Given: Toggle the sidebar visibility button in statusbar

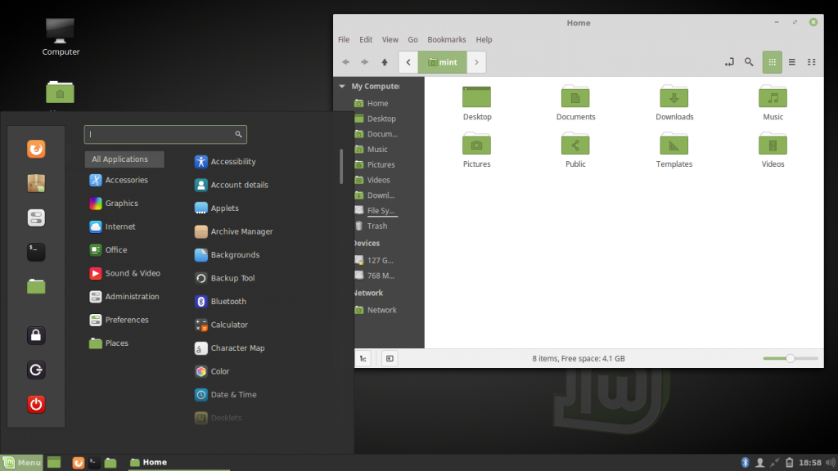Looking at the screenshot, I should (390, 358).
